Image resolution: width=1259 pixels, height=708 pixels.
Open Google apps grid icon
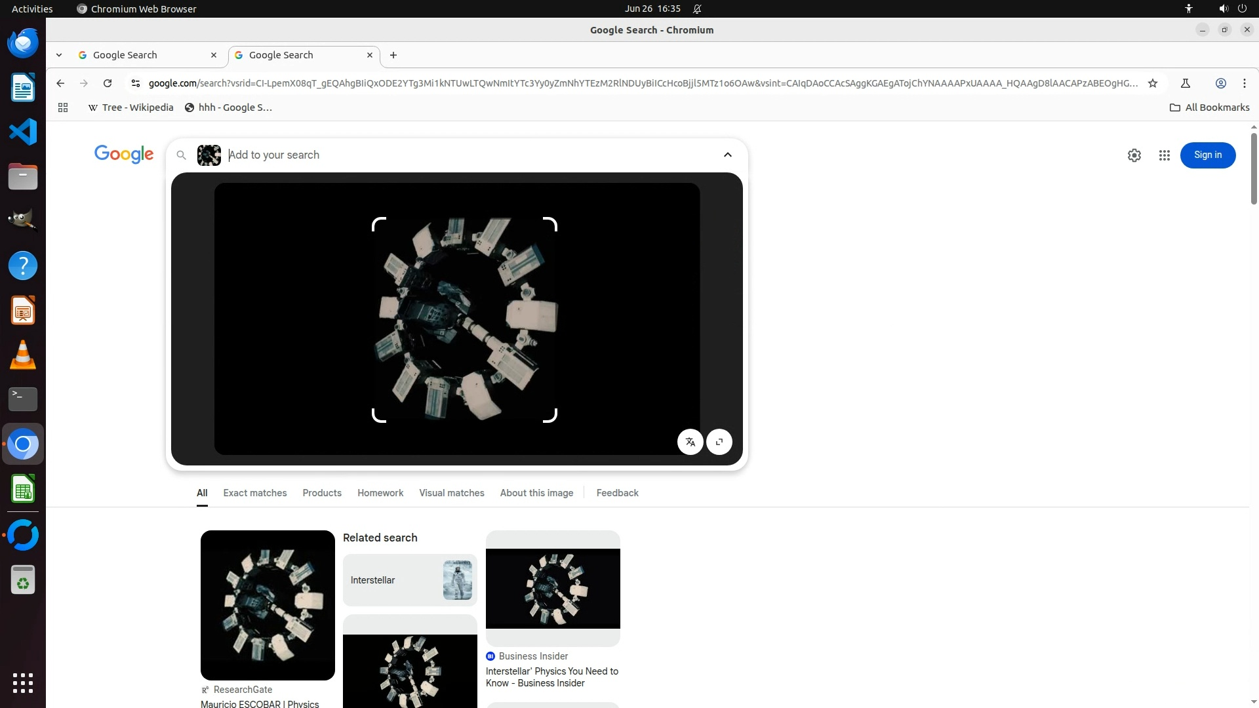(x=1164, y=155)
